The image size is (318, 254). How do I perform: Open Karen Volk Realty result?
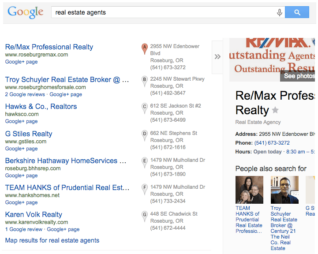[x=34, y=214]
